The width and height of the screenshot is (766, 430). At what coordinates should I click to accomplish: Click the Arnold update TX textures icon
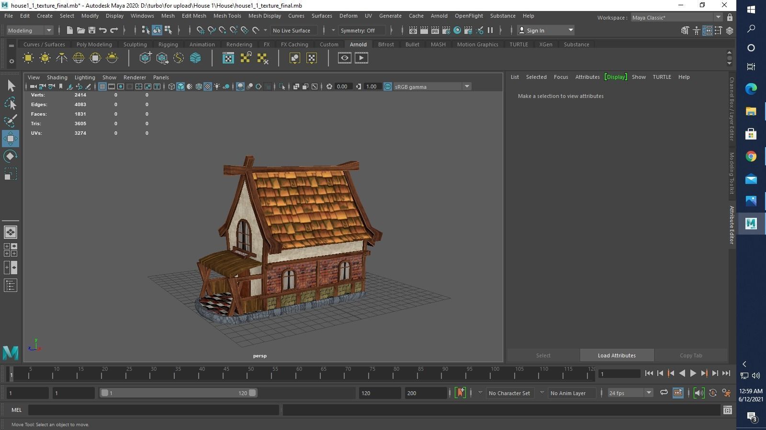(x=245, y=58)
